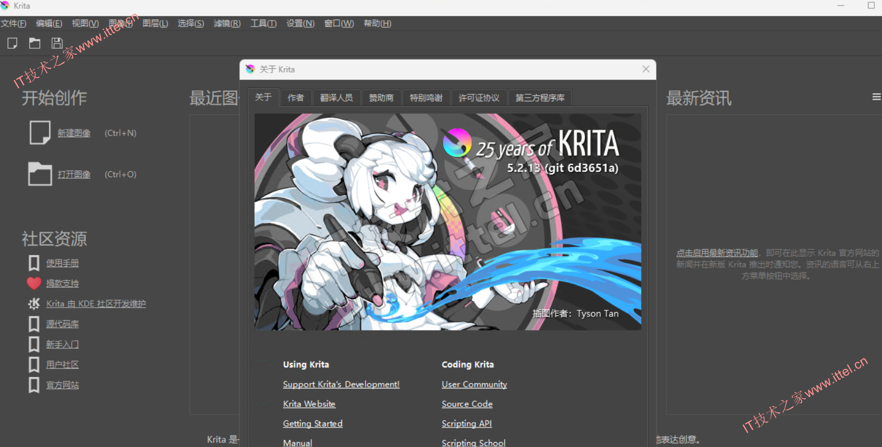882x447 pixels.
Task: Open the news hamburger menu
Action: click(876, 97)
